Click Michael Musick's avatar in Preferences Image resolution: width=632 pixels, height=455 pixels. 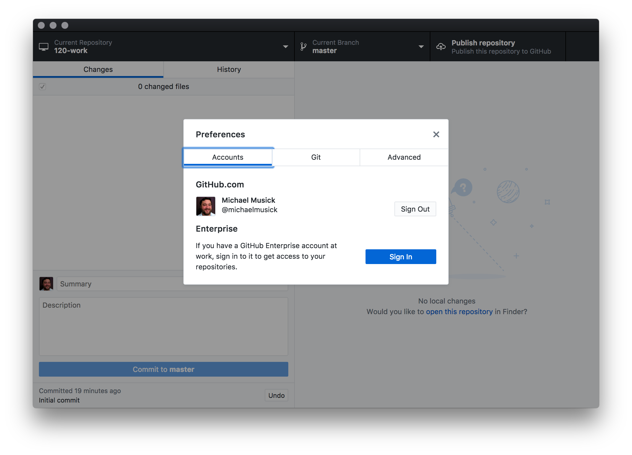(206, 206)
